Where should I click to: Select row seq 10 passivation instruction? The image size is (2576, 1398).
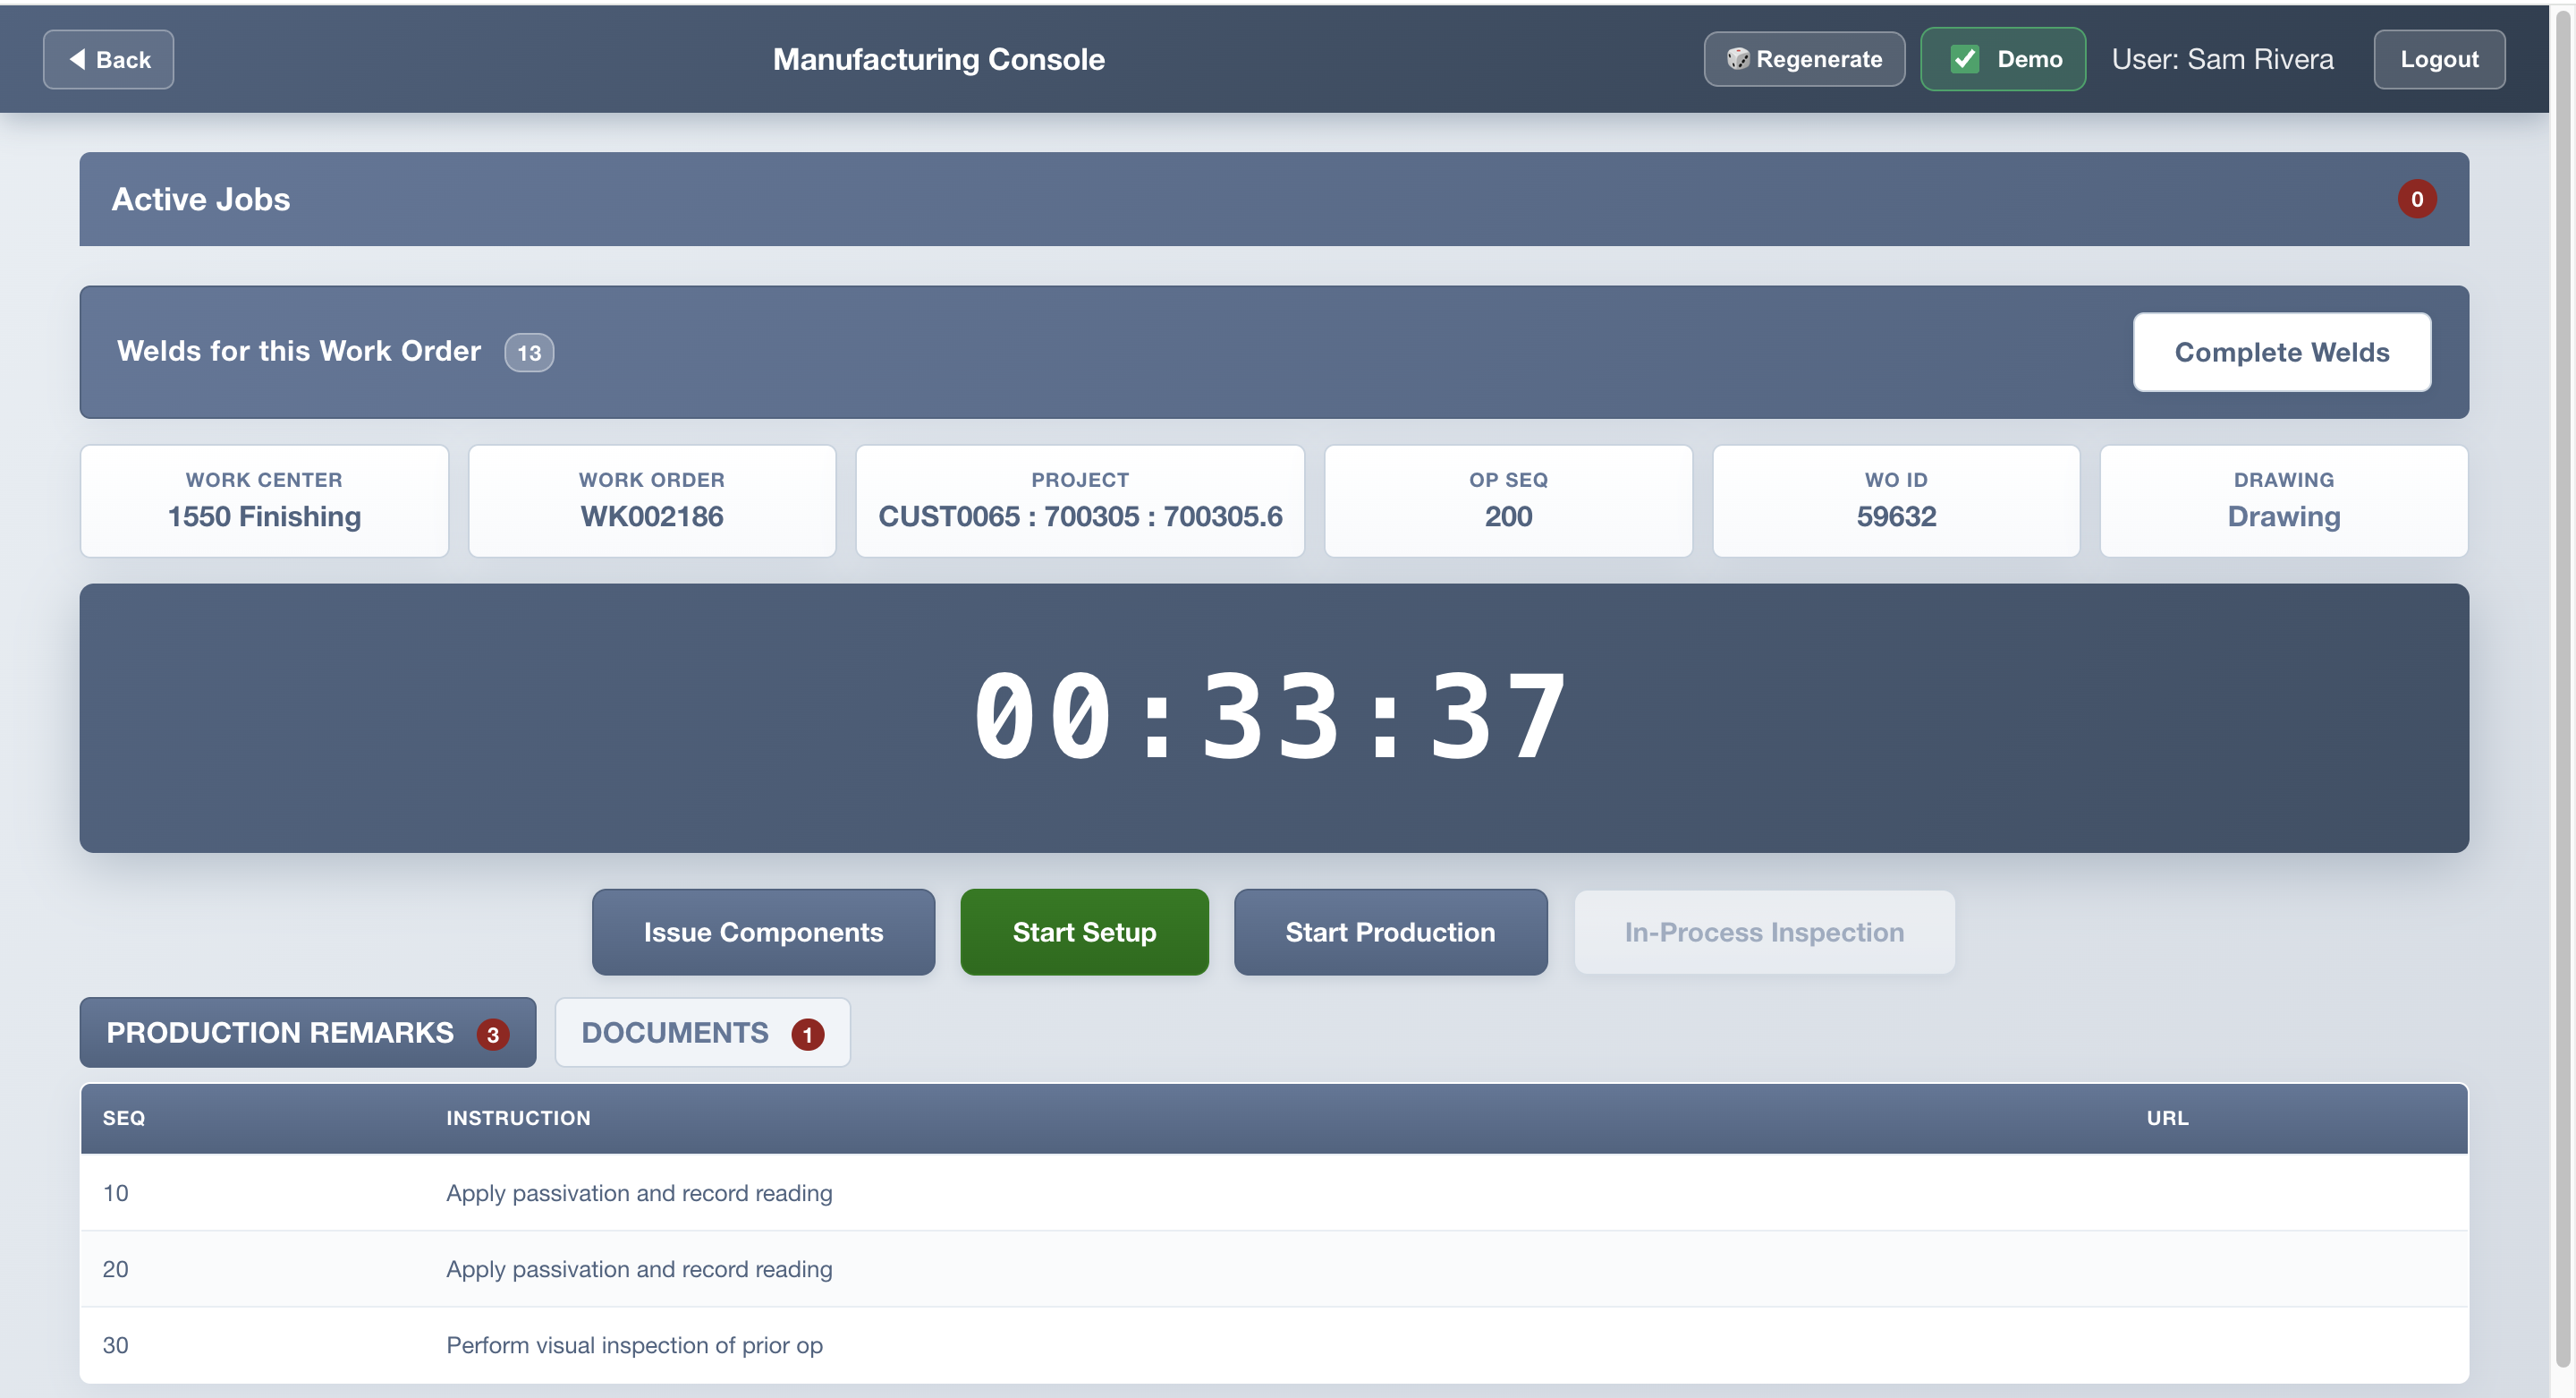click(1274, 1193)
